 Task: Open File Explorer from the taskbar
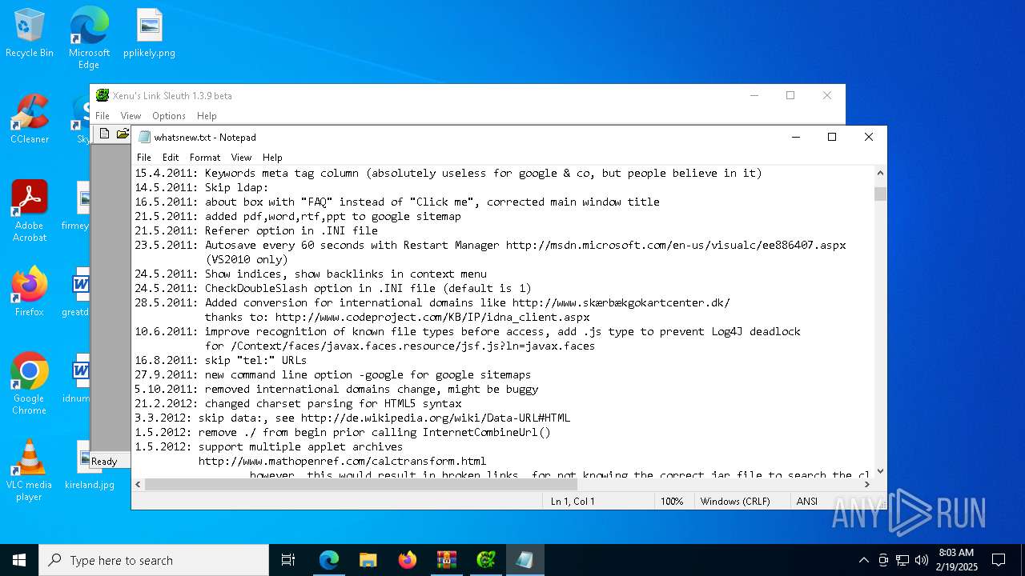click(x=368, y=560)
